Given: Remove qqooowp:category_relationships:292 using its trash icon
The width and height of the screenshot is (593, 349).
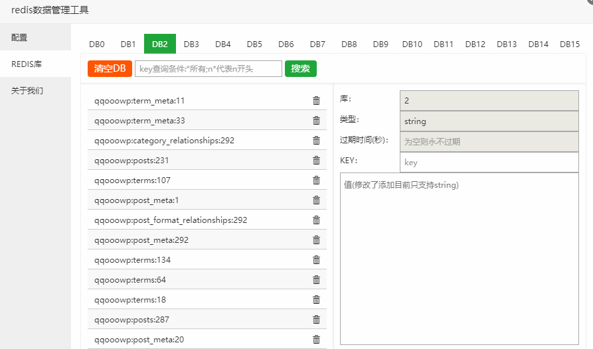Looking at the screenshot, I should pyautogui.click(x=316, y=141).
